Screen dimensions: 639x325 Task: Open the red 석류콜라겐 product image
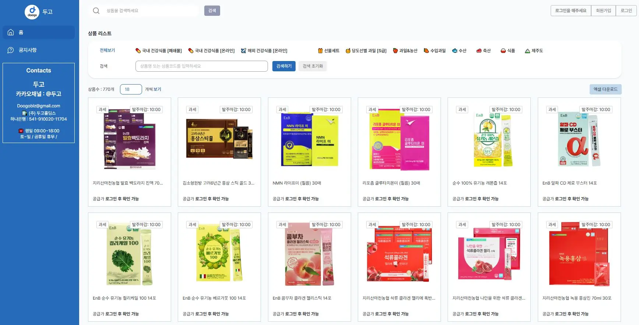tap(399, 254)
